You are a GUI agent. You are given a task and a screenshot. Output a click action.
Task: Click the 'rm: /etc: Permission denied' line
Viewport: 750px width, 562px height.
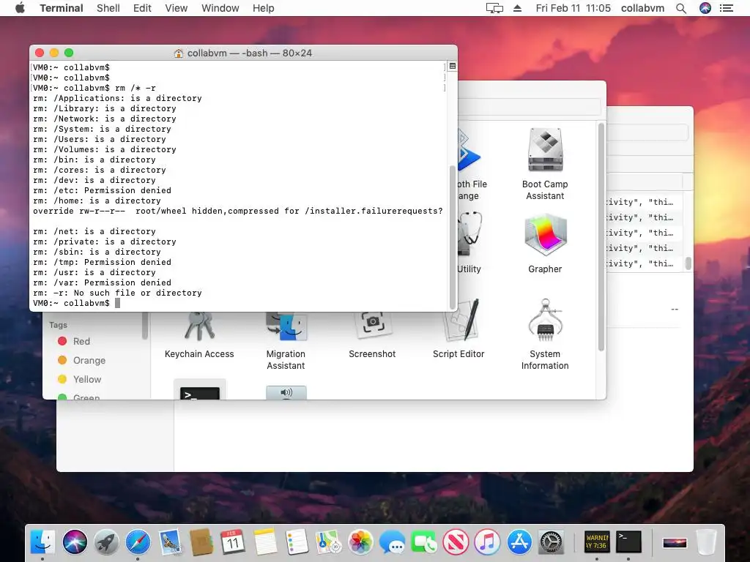tap(102, 191)
